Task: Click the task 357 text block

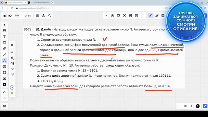Action: pos(104,58)
